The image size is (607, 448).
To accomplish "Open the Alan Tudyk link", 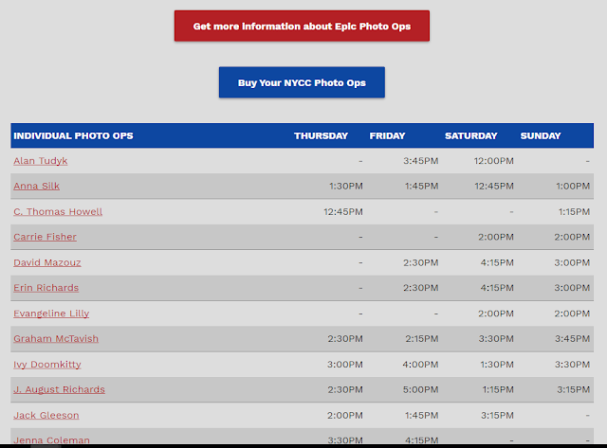I will click(x=41, y=161).
